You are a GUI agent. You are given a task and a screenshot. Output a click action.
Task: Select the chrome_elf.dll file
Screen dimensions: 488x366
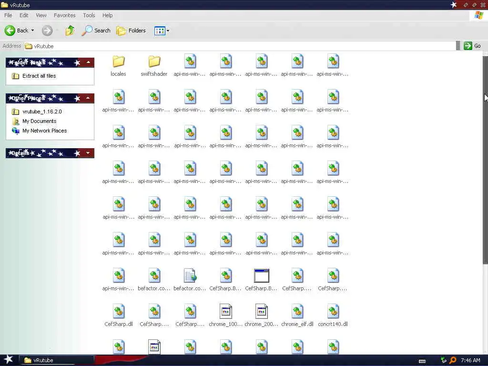coord(297,315)
